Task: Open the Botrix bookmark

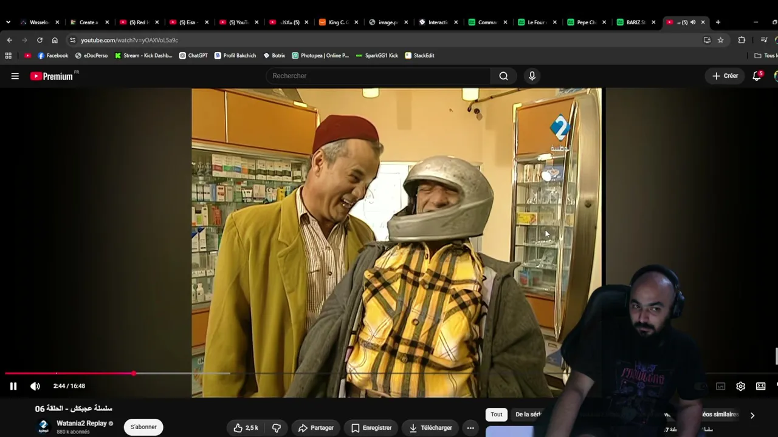Action: [x=274, y=55]
